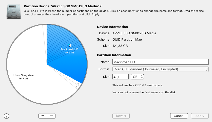Click the '121,33 GB' device size value
This screenshot has height=122, width=212.
click(120, 46)
